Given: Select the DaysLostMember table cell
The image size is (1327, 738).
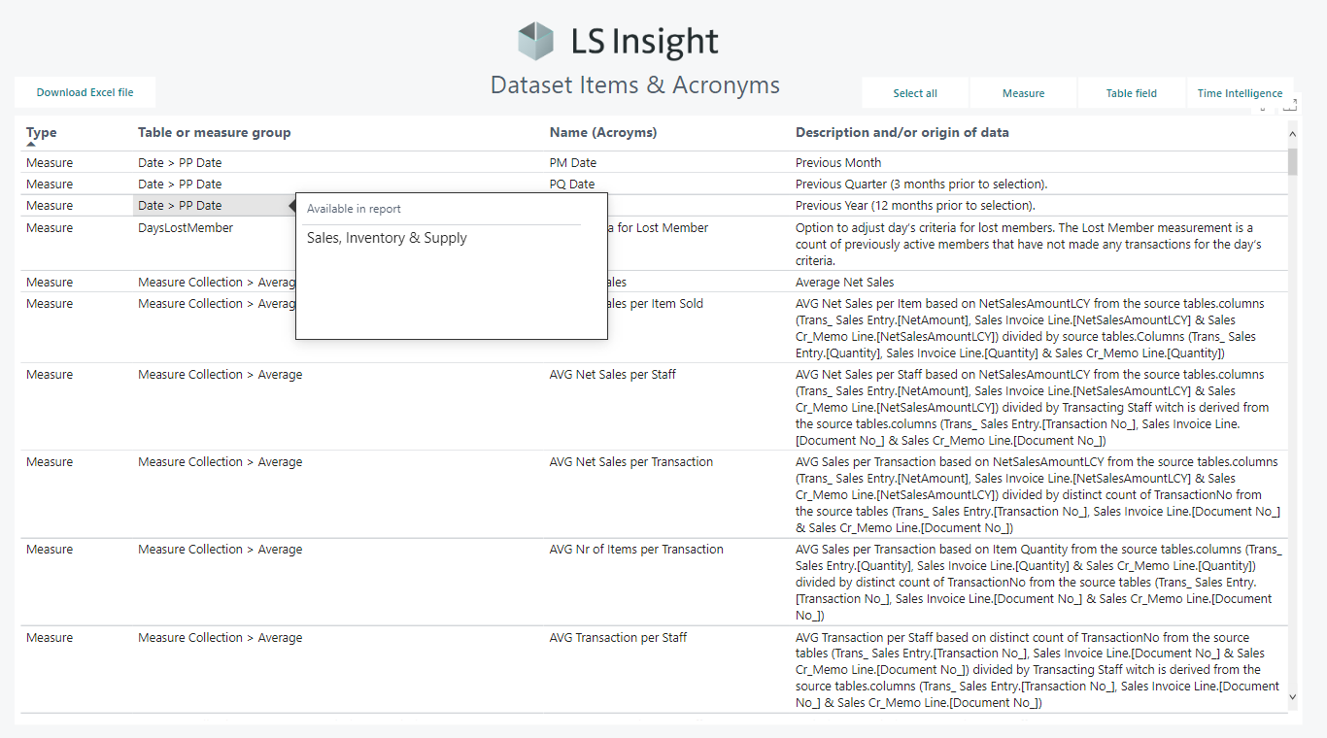Looking at the screenshot, I should [186, 227].
